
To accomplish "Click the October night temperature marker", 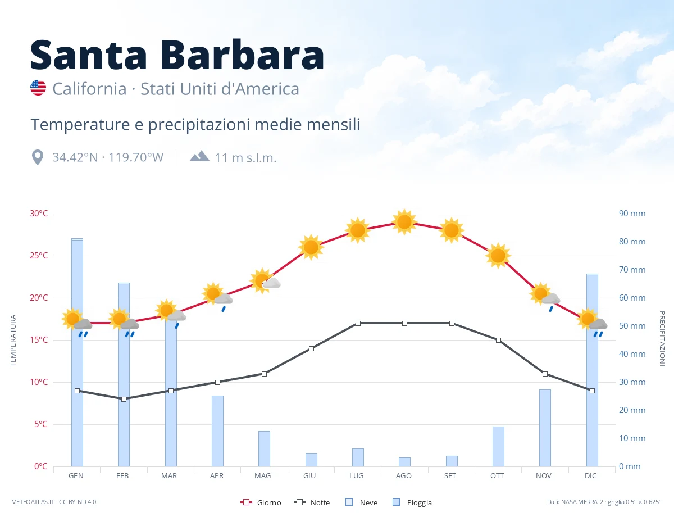I will tap(498, 340).
